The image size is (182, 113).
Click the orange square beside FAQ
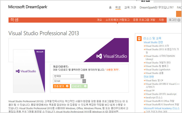coord(179,14)
